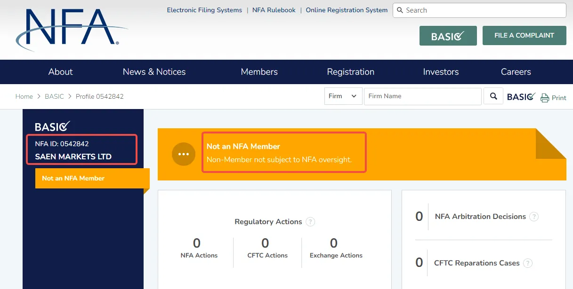The height and width of the screenshot is (289, 573).
Task: Open the help icon beside CFTC Reparations Cases
Action: 528,263
